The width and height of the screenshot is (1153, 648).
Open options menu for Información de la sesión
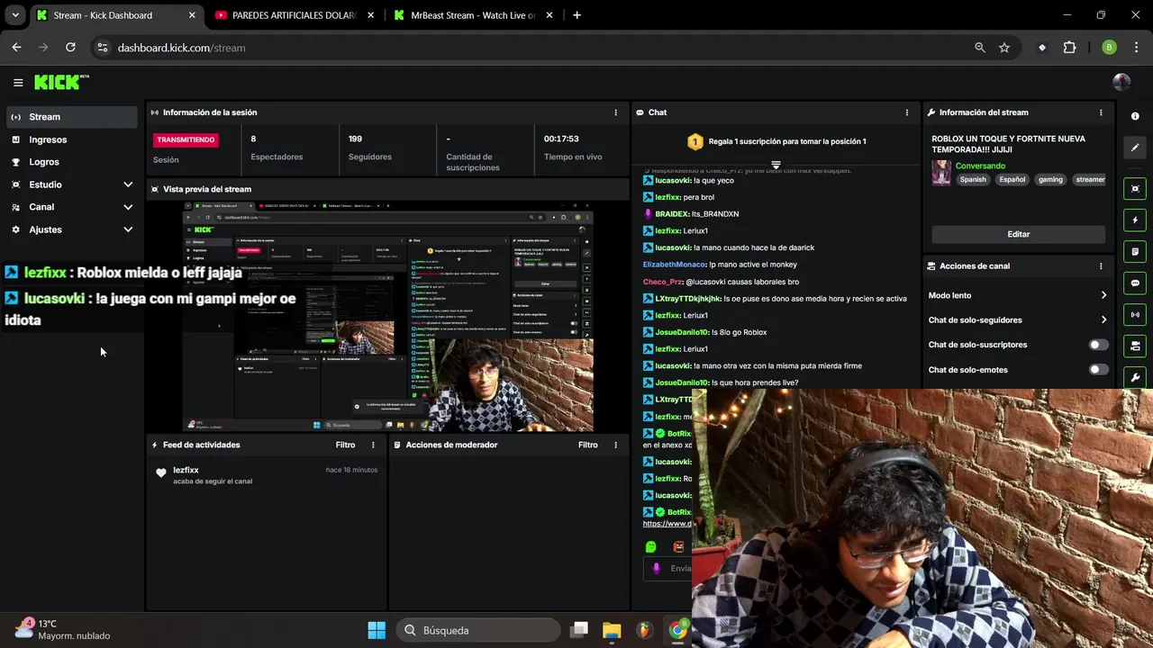point(616,112)
